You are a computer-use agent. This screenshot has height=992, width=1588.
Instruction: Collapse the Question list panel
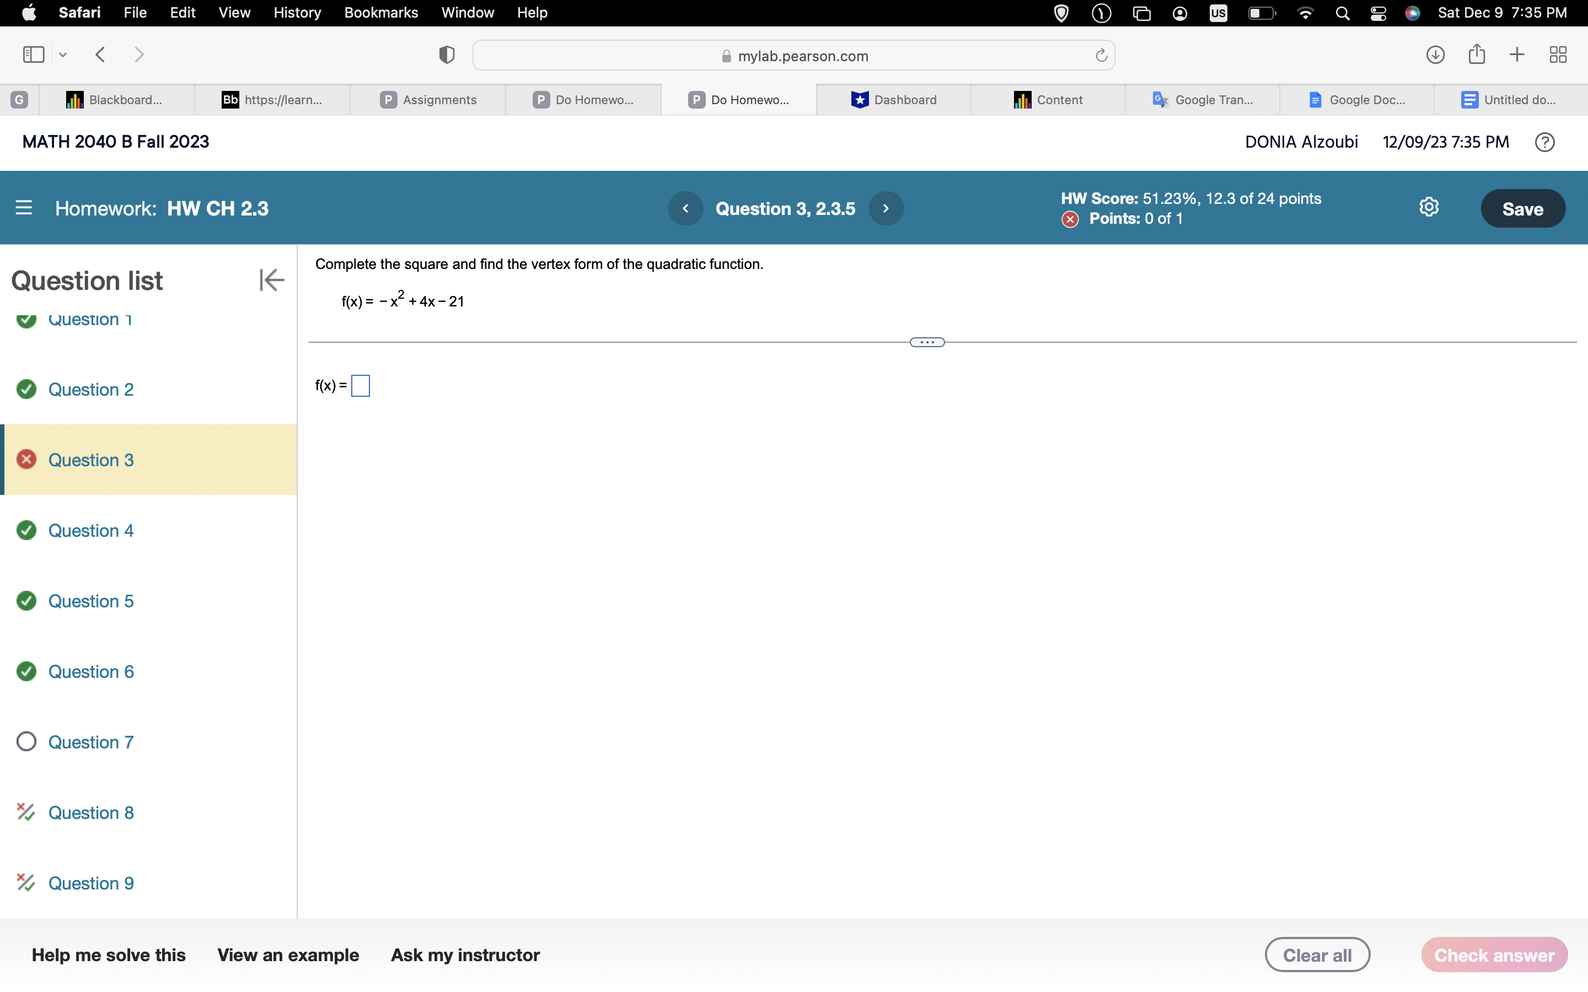point(271,279)
